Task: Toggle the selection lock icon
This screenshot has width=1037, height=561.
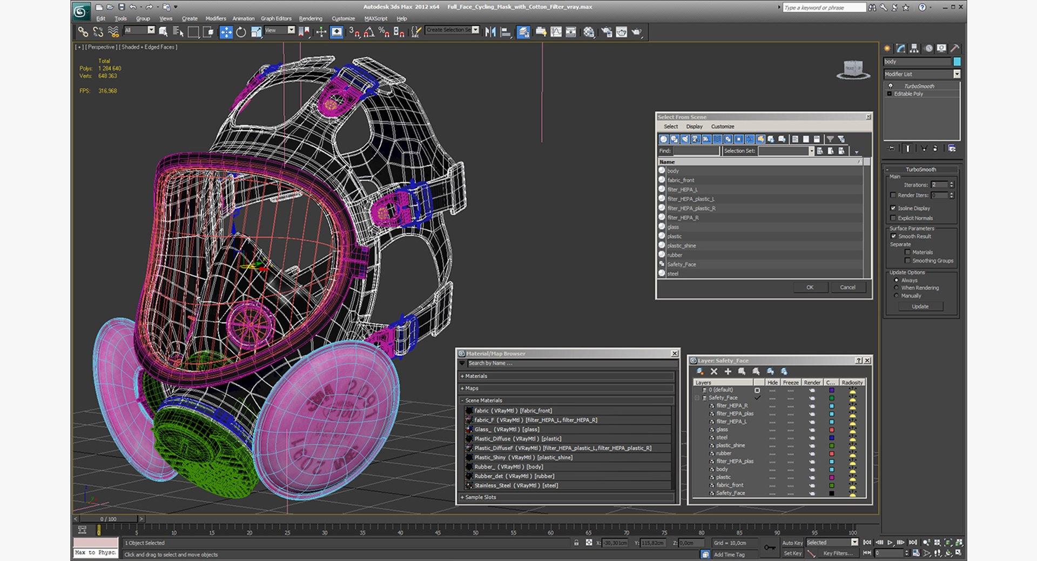Action: tap(576, 543)
